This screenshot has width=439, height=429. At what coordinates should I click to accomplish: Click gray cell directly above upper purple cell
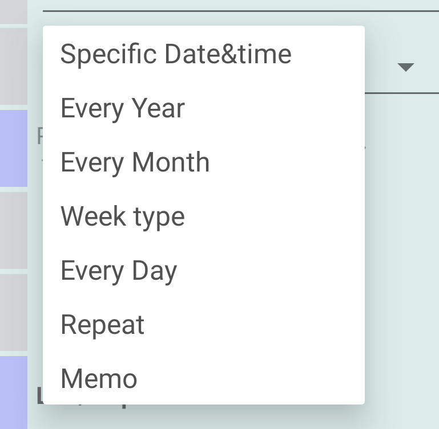pyautogui.click(x=14, y=67)
